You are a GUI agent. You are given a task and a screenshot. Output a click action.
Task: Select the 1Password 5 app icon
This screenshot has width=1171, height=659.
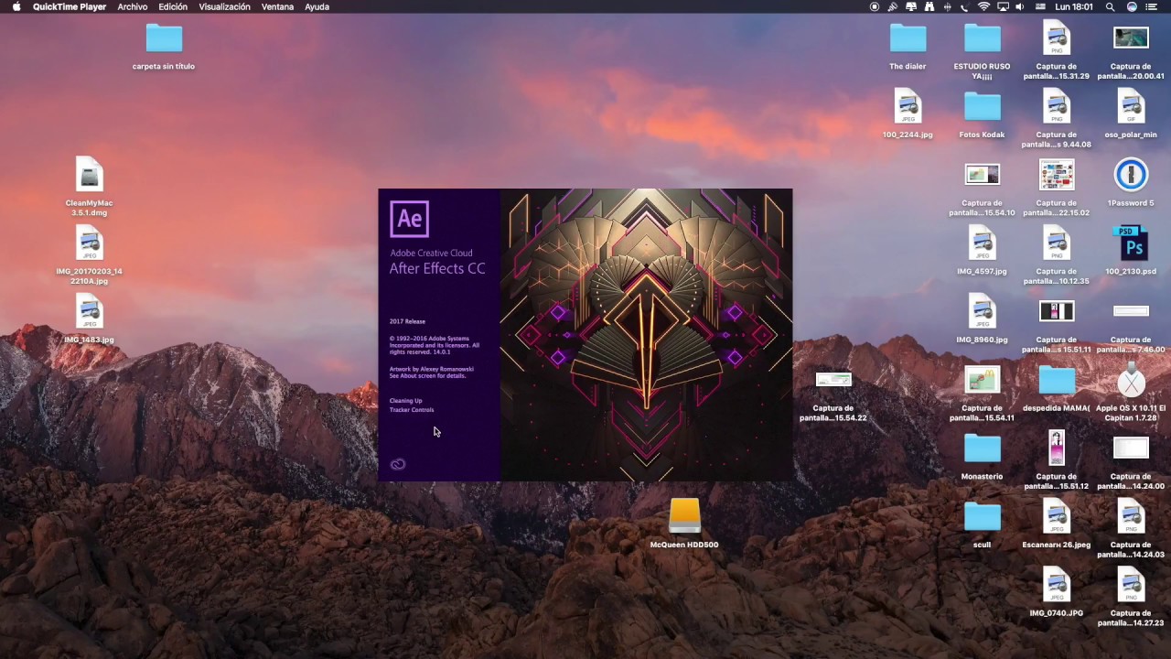1131,175
